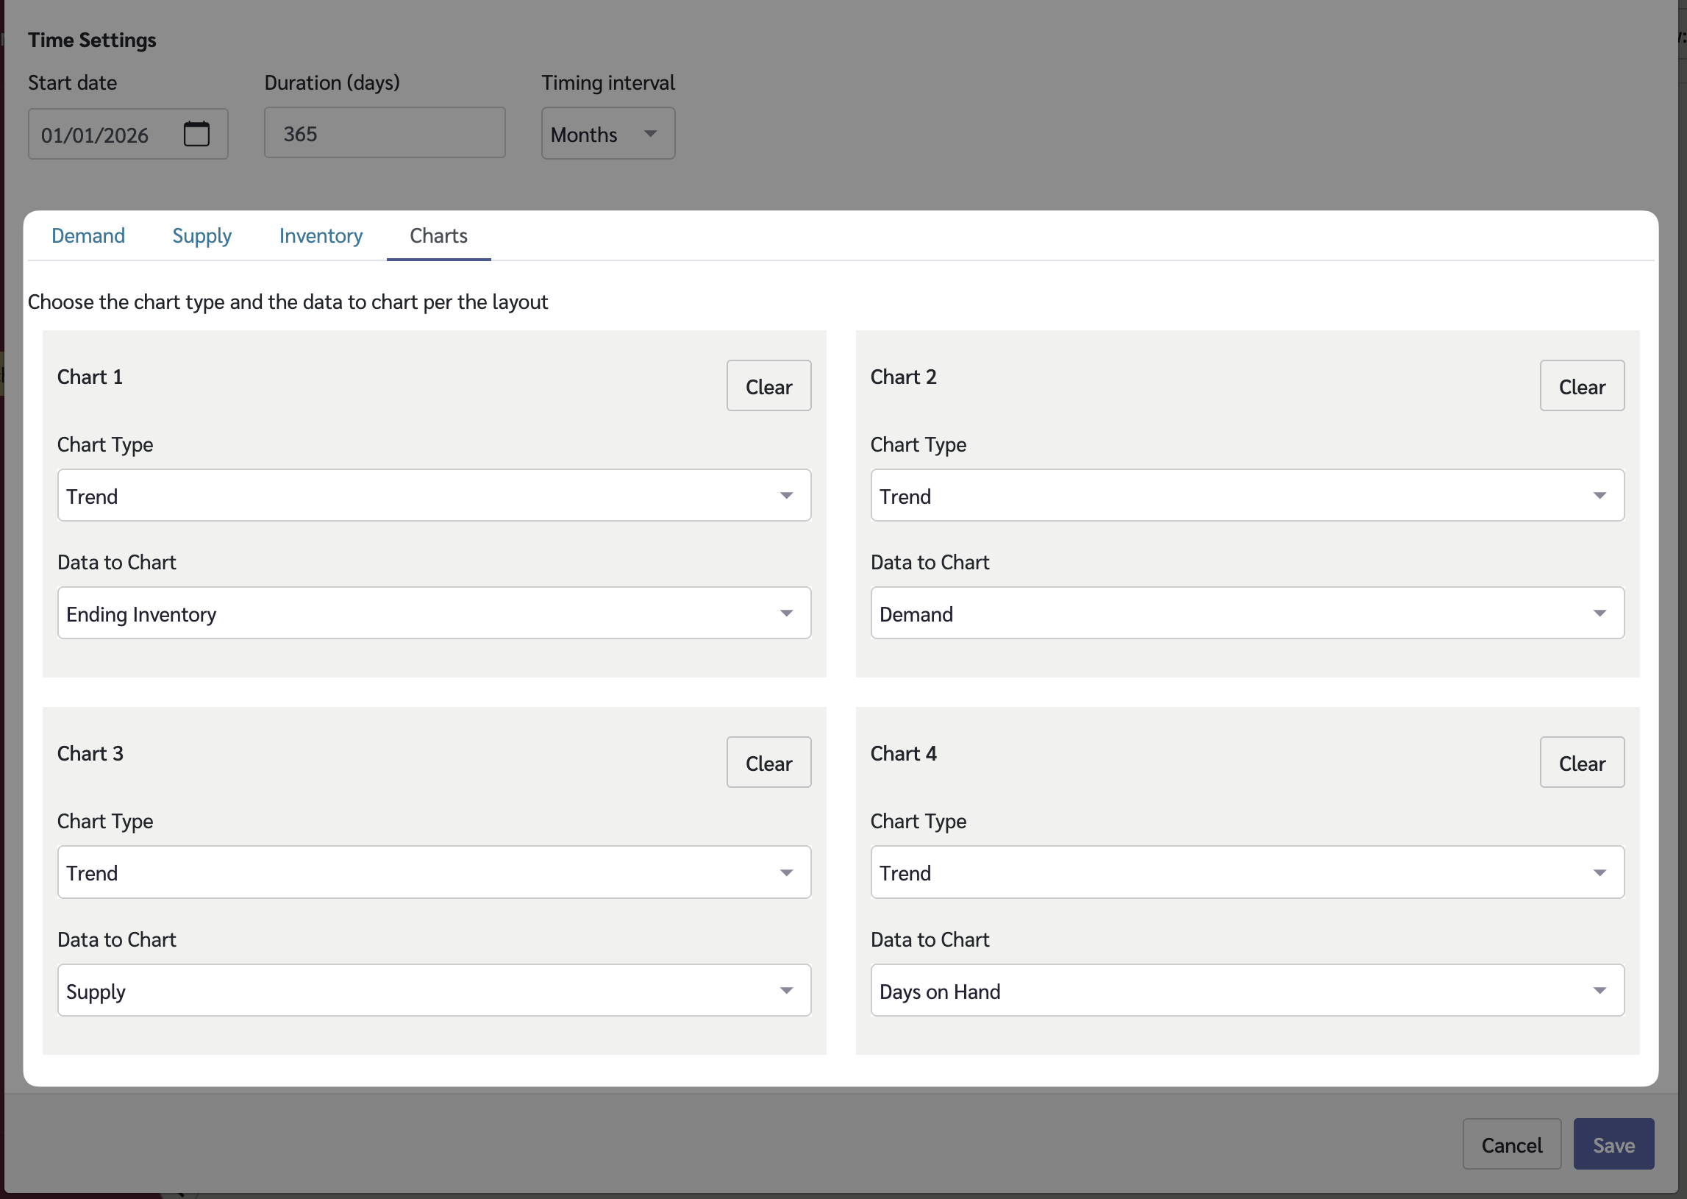Clear the Chart 1 settings
1687x1199 pixels.
[x=768, y=386]
